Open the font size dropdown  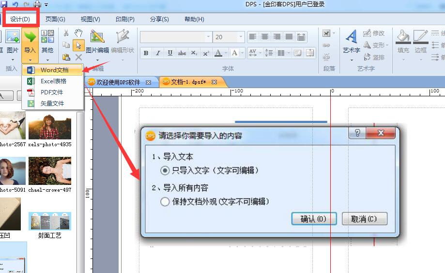[x=241, y=37]
